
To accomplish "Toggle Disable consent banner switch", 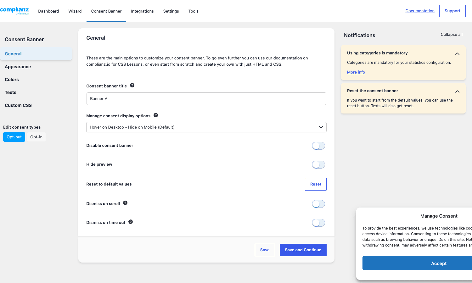I will [x=318, y=146].
